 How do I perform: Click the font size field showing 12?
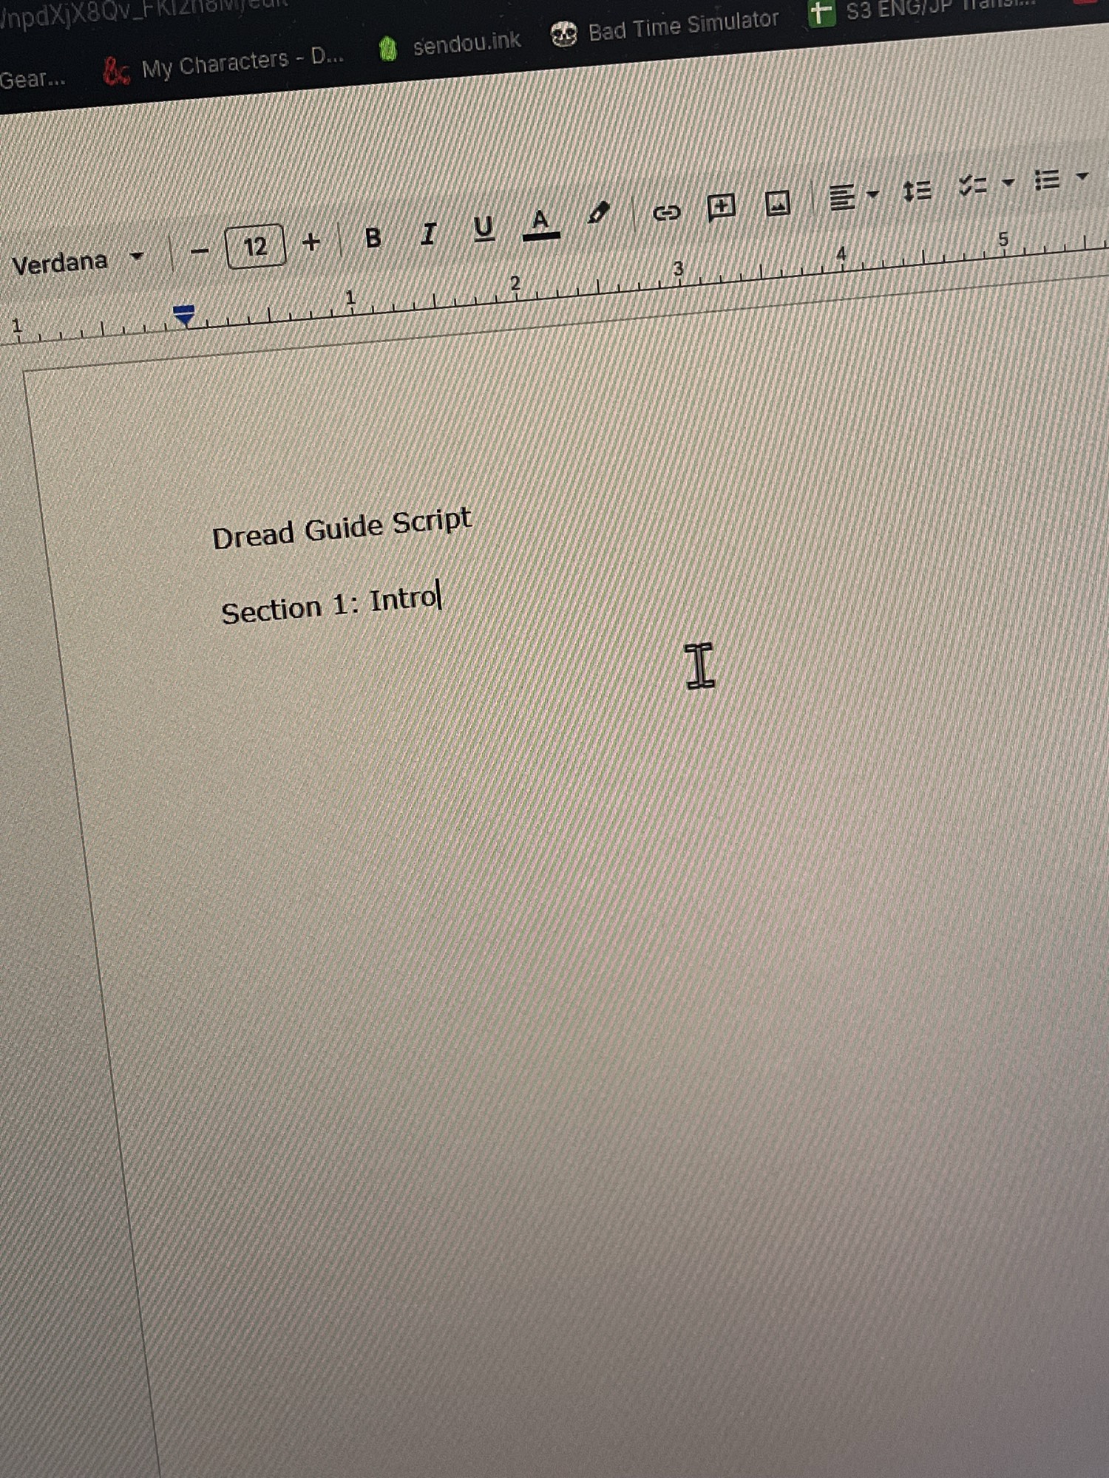[x=255, y=246]
